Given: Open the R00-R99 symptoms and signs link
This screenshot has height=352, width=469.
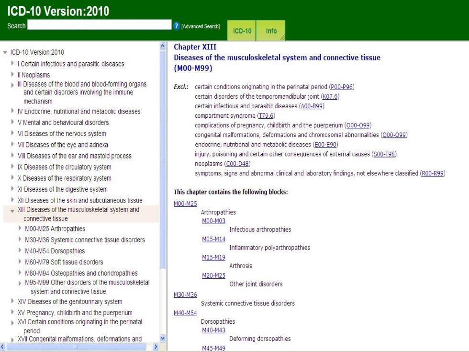Looking at the screenshot, I should pos(433,173).
